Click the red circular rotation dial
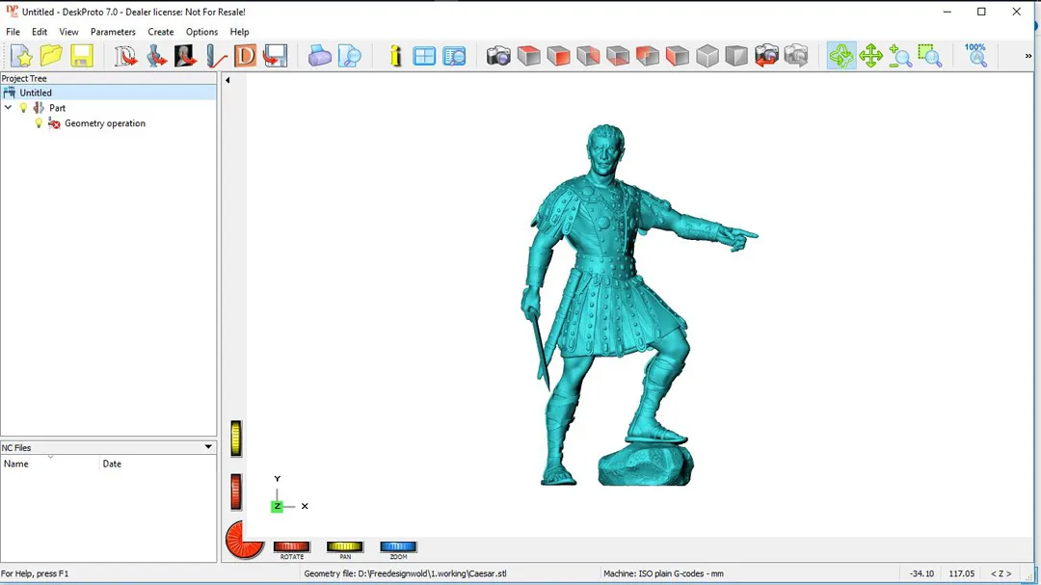Screen dimensions: 1041x585 (x=243, y=540)
